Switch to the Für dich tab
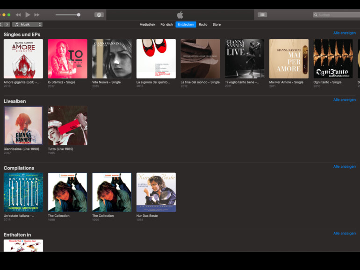The height and width of the screenshot is (270, 360). coord(166,25)
